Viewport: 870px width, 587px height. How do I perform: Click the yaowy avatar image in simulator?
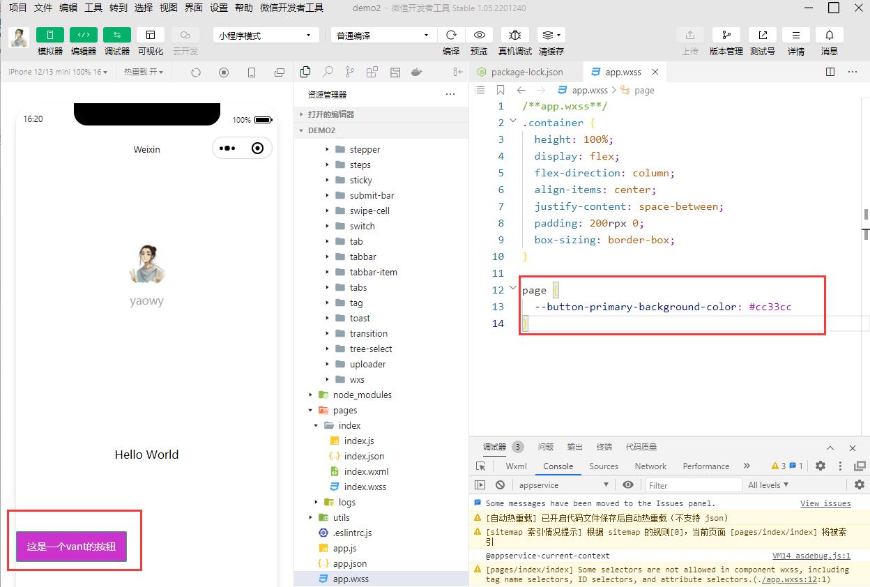click(x=147, y=264)
